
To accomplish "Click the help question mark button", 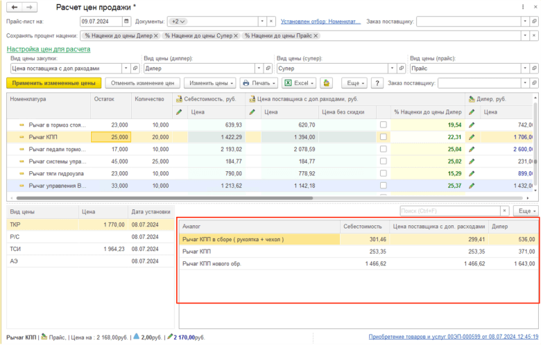I will click(x=377, y=83).
